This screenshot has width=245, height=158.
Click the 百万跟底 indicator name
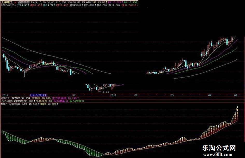click(6, 101)
